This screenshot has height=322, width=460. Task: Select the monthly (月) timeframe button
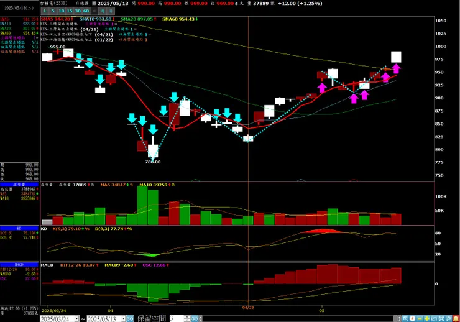pos(110,11)
